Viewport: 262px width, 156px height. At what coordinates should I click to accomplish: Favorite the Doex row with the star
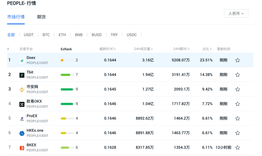pyautogui.click(x=238, y=60)
